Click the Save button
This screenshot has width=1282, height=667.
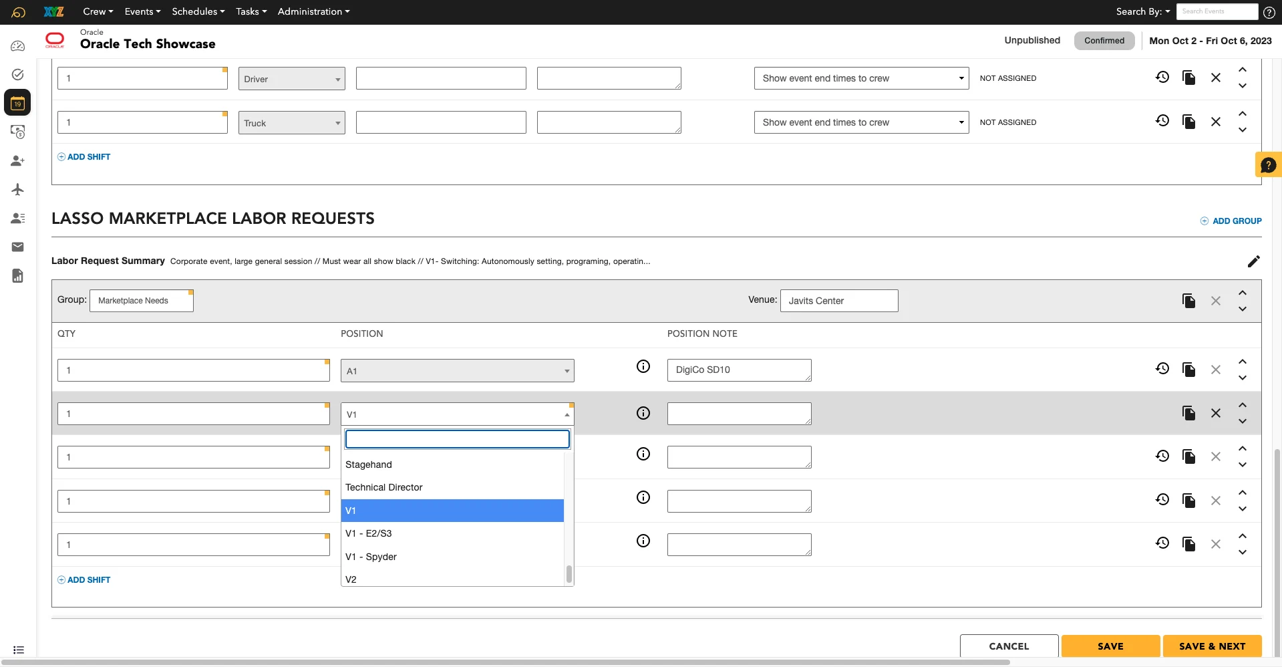point(1110,646)
